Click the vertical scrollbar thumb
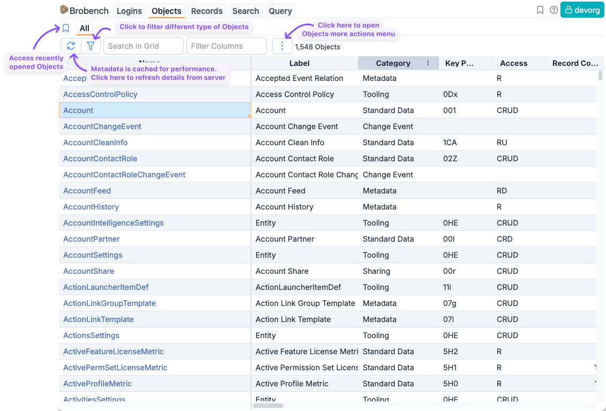The image size is (606, 411). (600, 76)
